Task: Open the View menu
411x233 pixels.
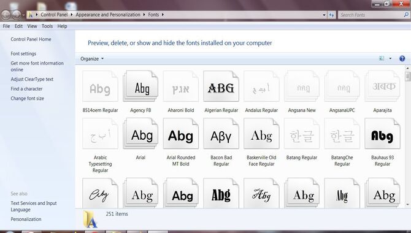Action: click(x=32, y=26)
